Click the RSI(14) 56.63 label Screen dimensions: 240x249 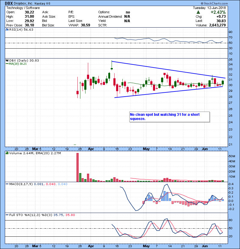pos(21,29)
